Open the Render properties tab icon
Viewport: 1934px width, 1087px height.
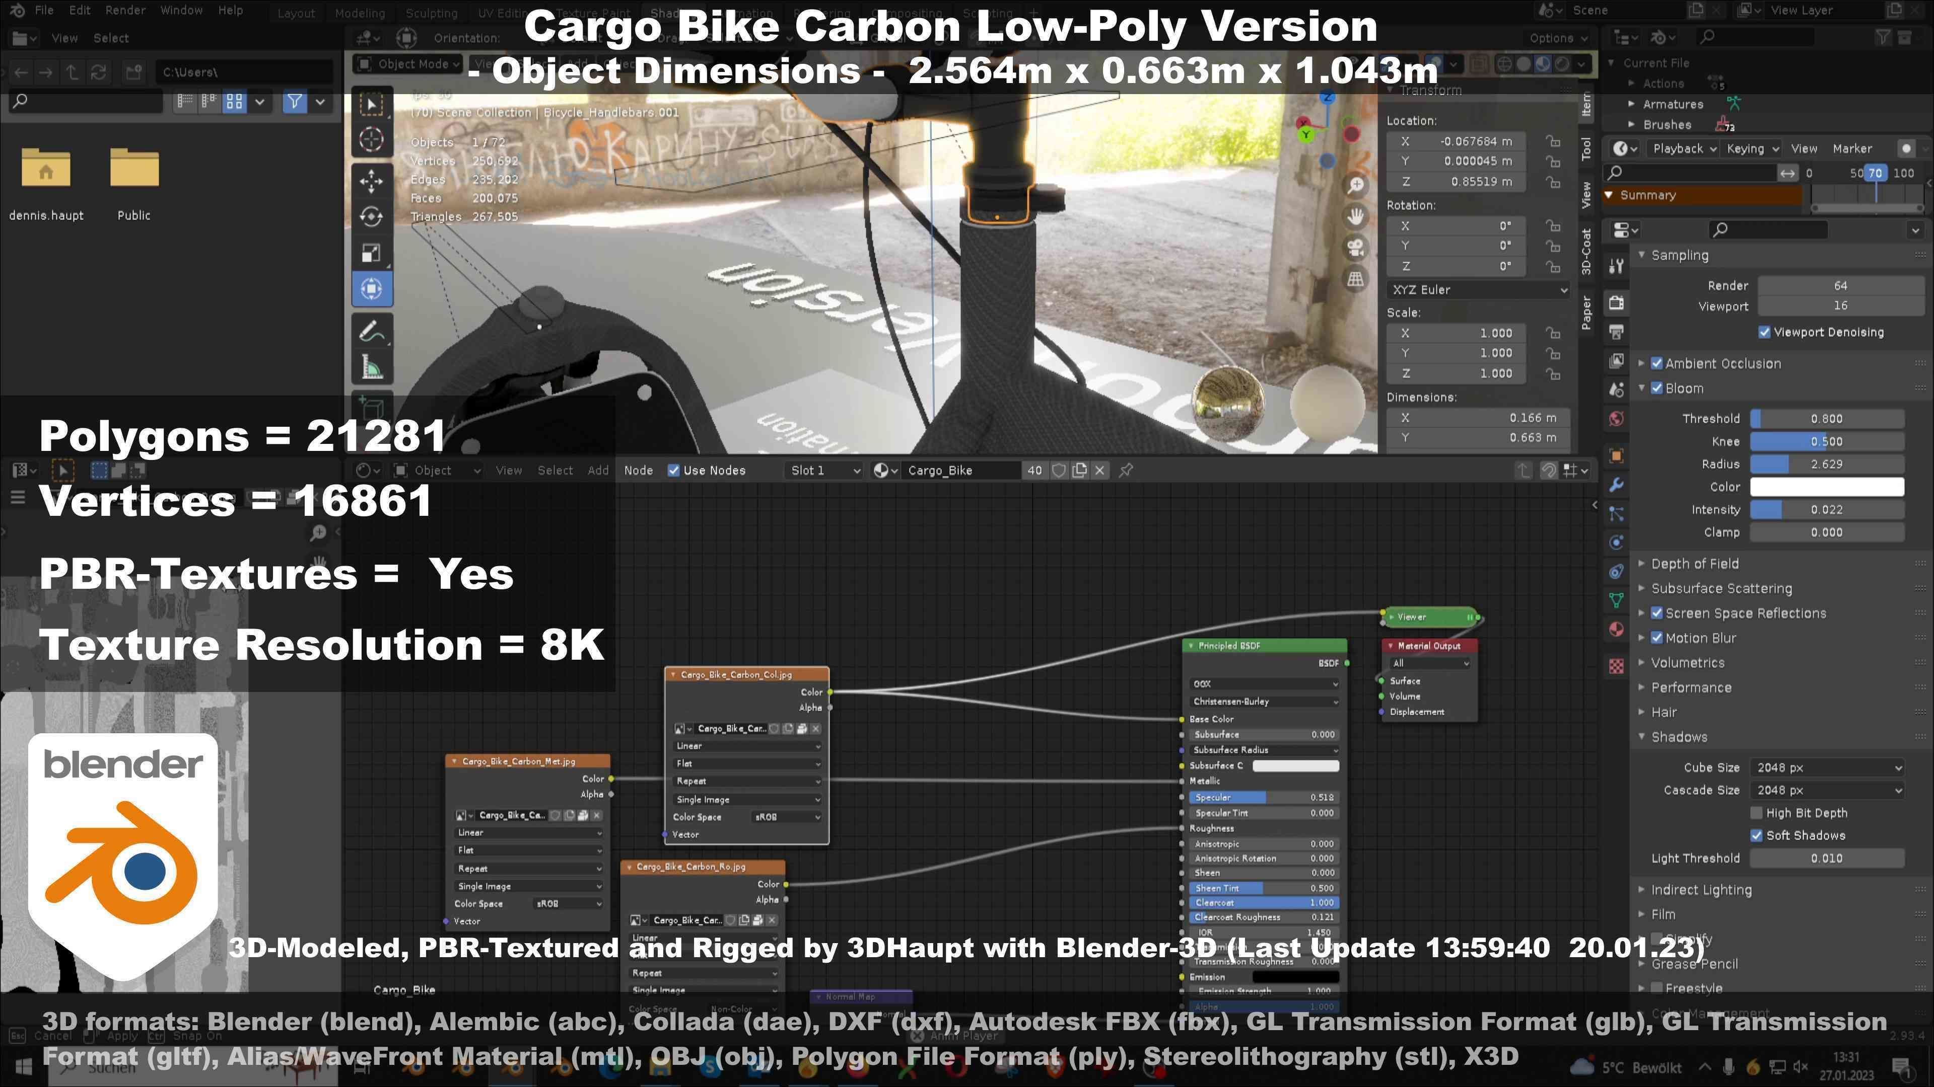(1616, 303)
